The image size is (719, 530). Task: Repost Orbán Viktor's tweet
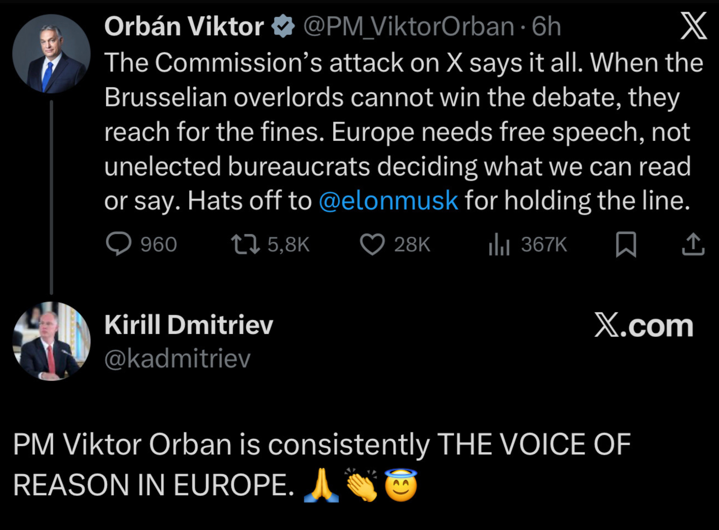(246, 244)
